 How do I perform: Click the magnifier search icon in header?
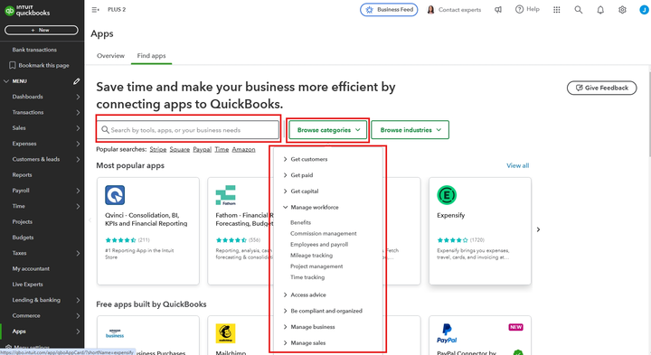click(x=579, y=10)
